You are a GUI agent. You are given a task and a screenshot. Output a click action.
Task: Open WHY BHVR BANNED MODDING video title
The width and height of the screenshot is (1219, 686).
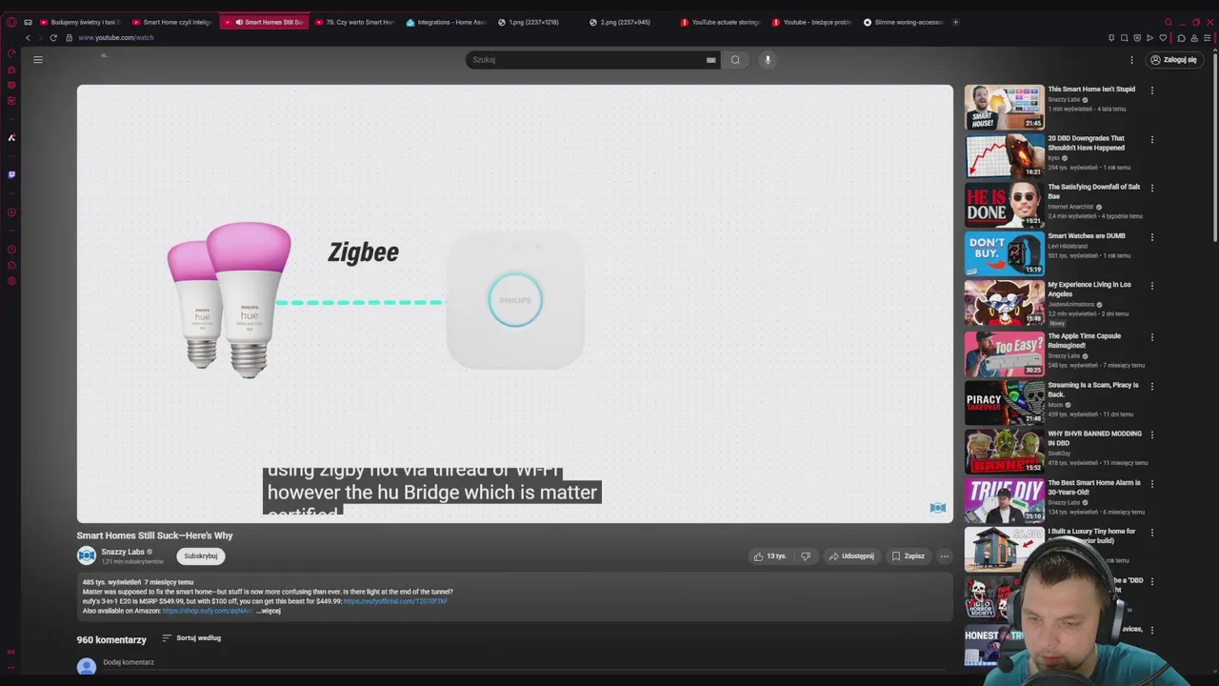click(1094, 438)
